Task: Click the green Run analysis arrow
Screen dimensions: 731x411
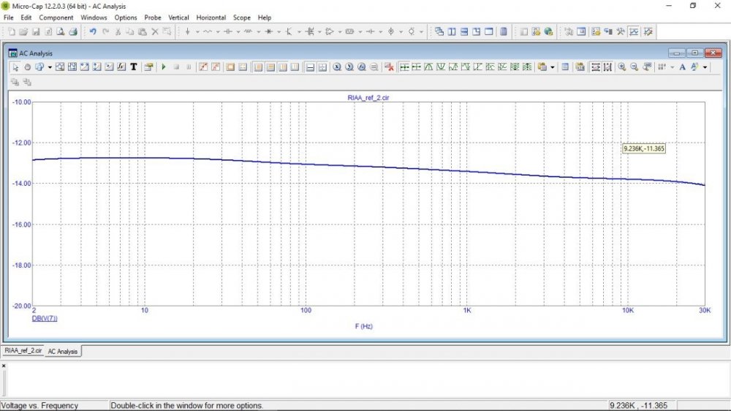Action: pyautogui.click(x=164, y=67)
